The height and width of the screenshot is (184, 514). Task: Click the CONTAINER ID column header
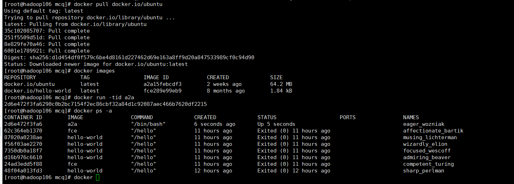23,117
